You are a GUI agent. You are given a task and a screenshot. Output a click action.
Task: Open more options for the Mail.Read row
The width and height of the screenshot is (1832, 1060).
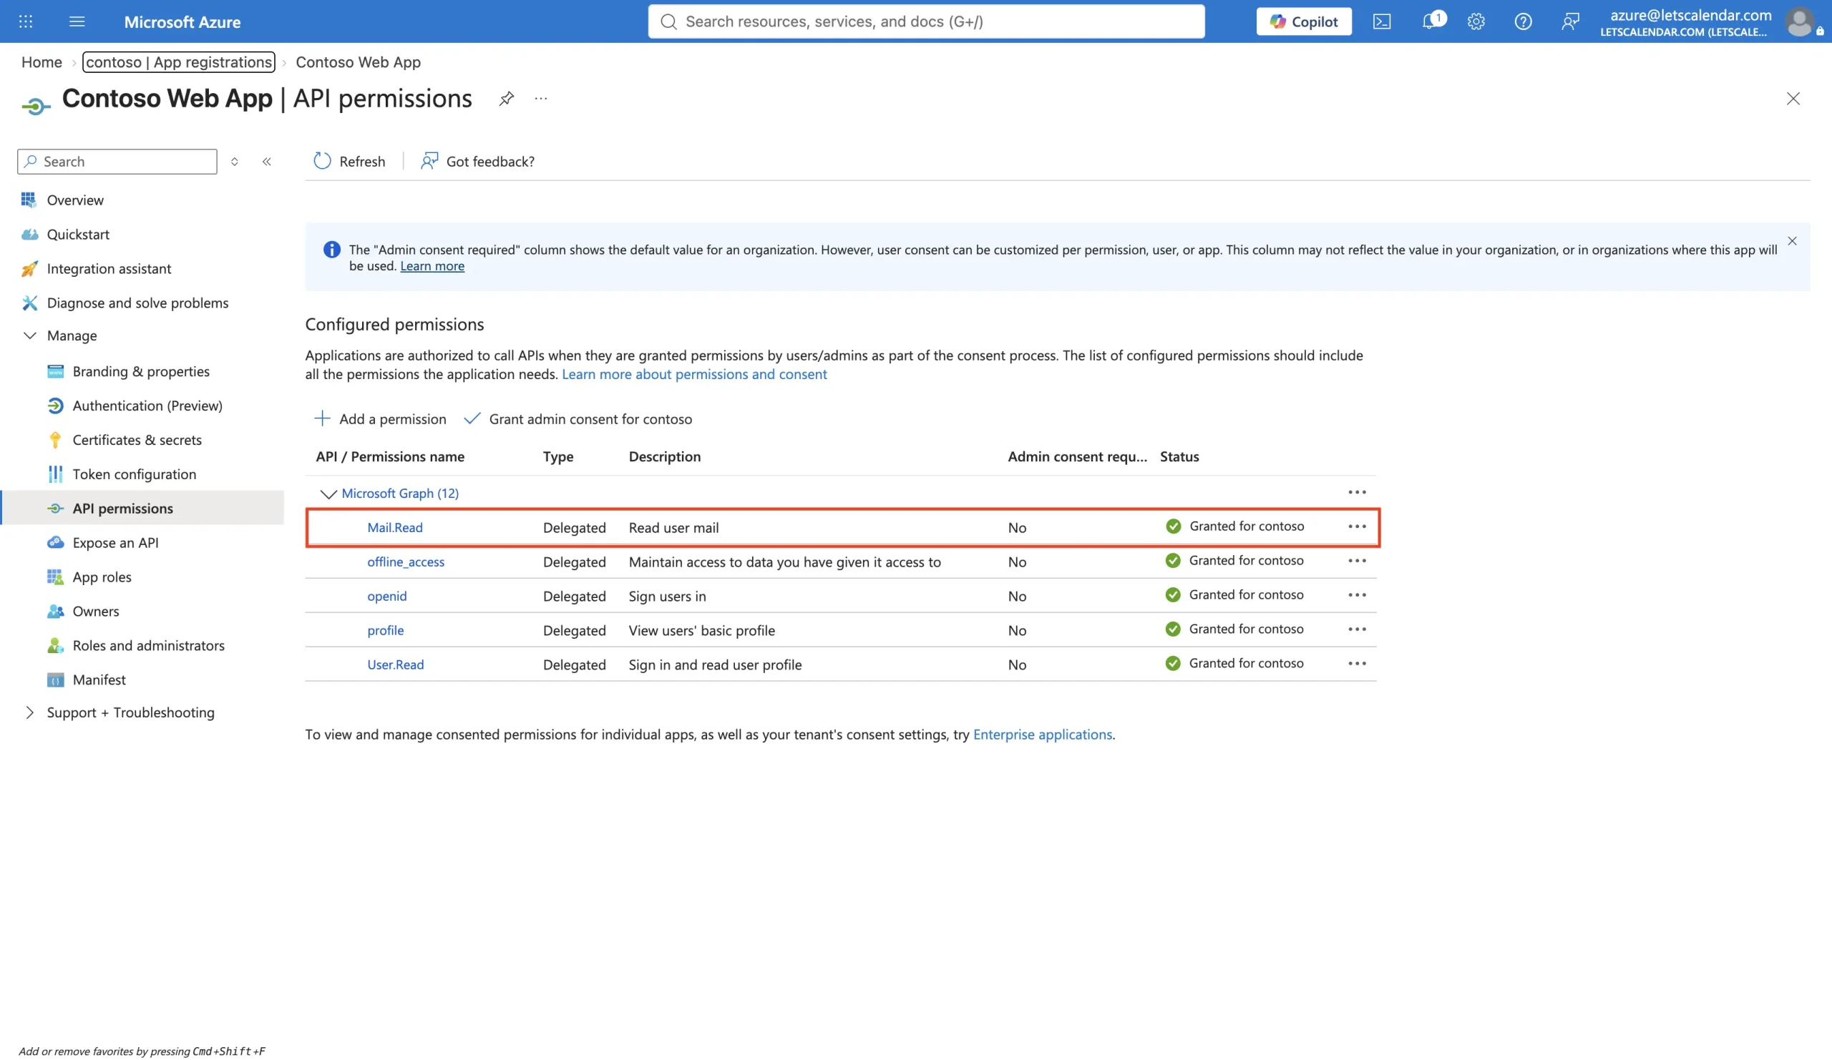(1358, 526)
